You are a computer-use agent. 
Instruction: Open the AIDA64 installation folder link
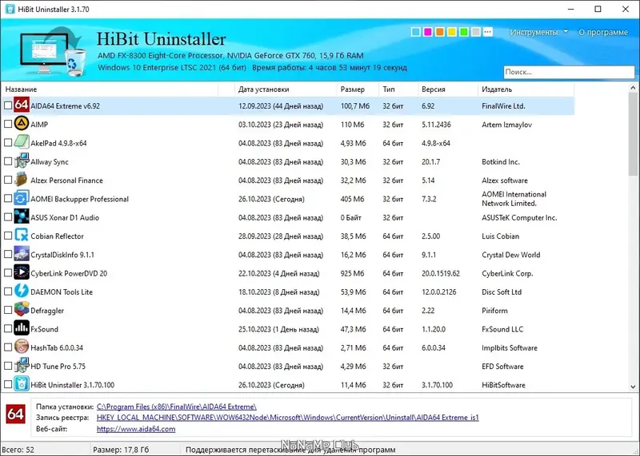click(x=176, y=406)
